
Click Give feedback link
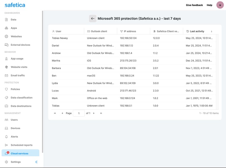click(194, 5)
